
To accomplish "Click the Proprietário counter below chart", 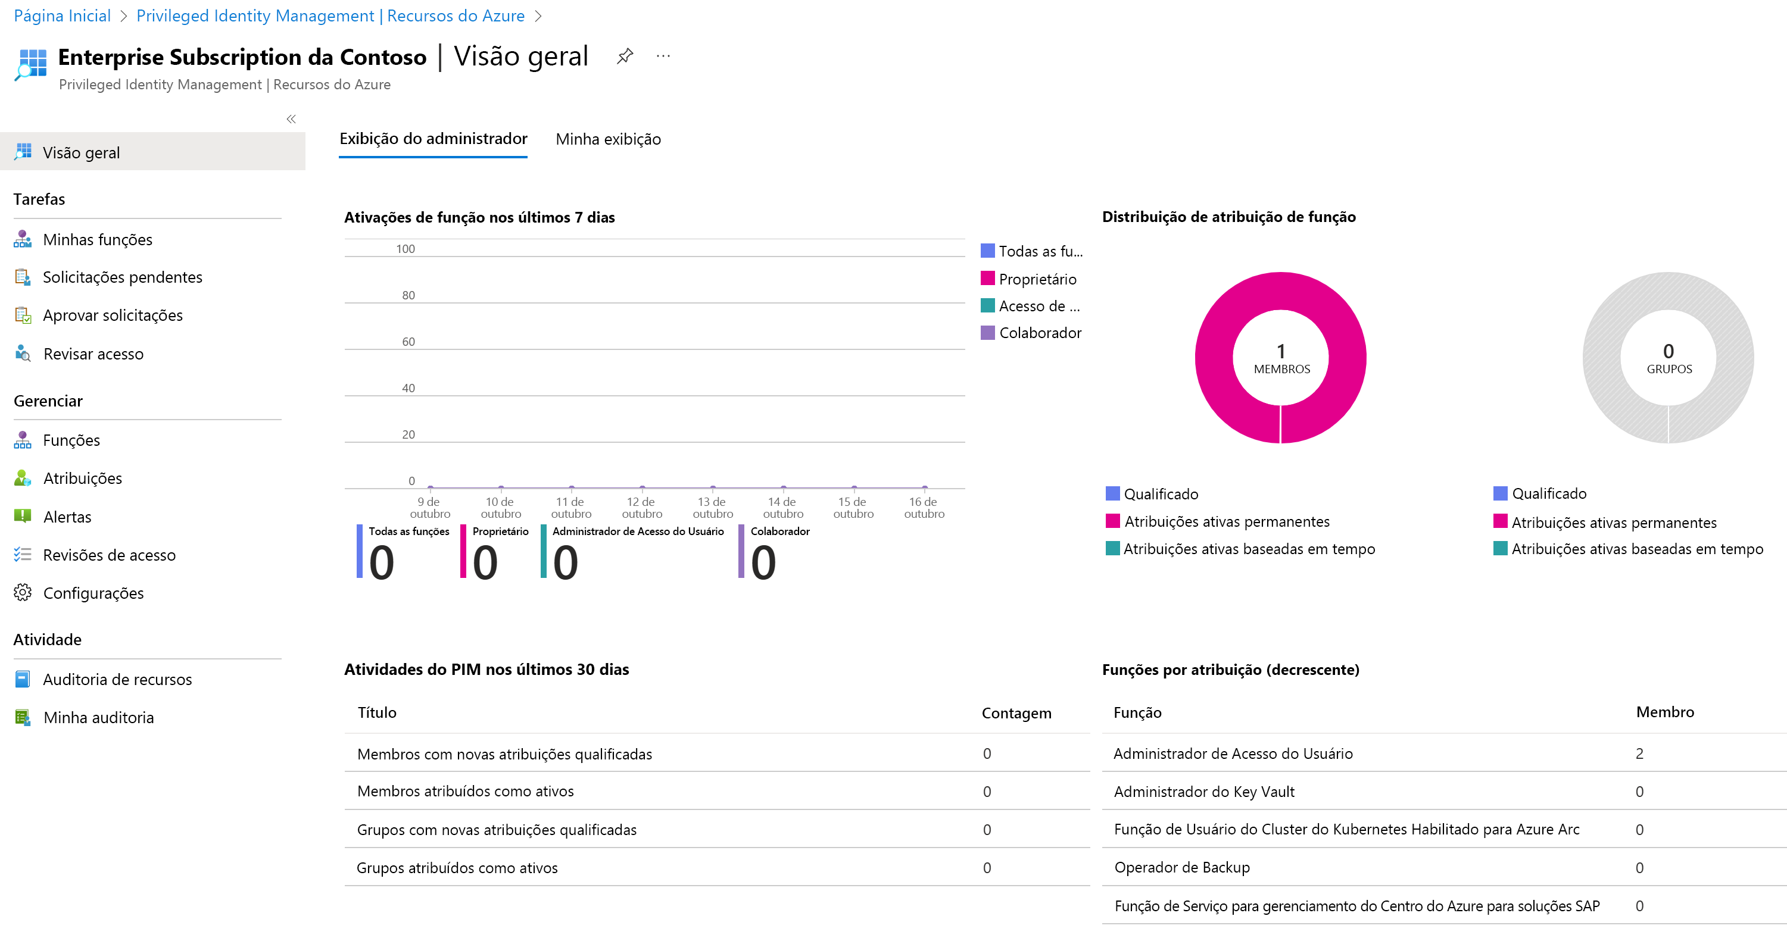I will pyautogui.click(x=494, y=552).
